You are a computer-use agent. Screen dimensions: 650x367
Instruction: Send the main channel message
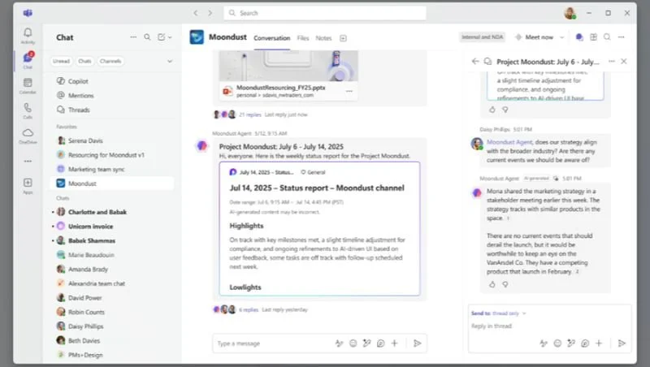click(x=418, y=343)
